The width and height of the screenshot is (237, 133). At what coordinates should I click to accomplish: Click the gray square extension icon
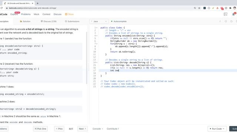226,8
